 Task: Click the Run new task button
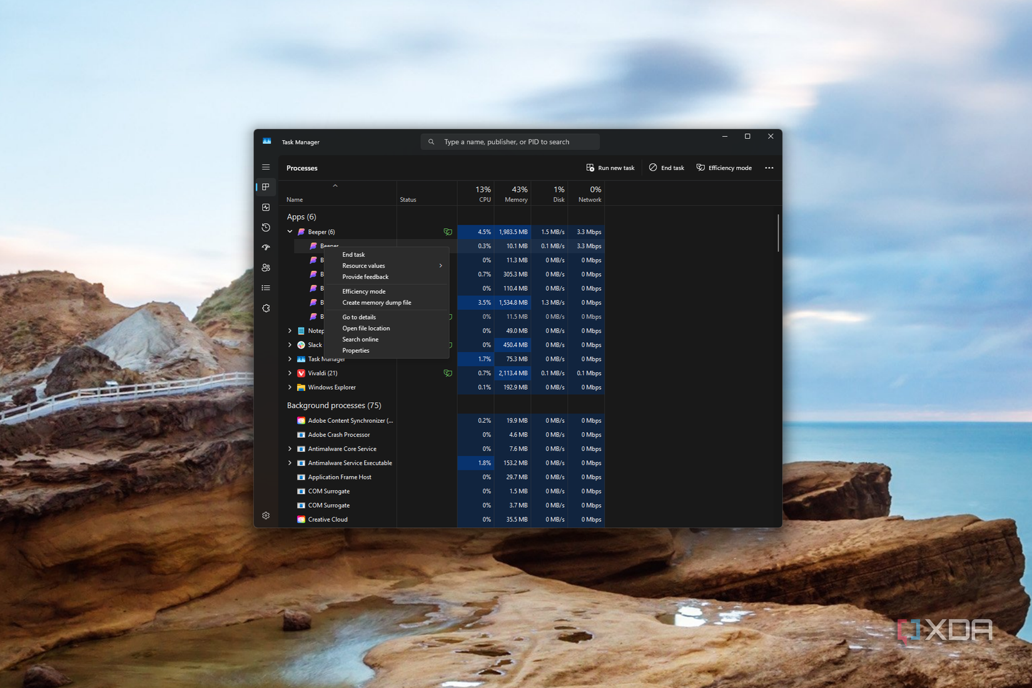point(610,168)
